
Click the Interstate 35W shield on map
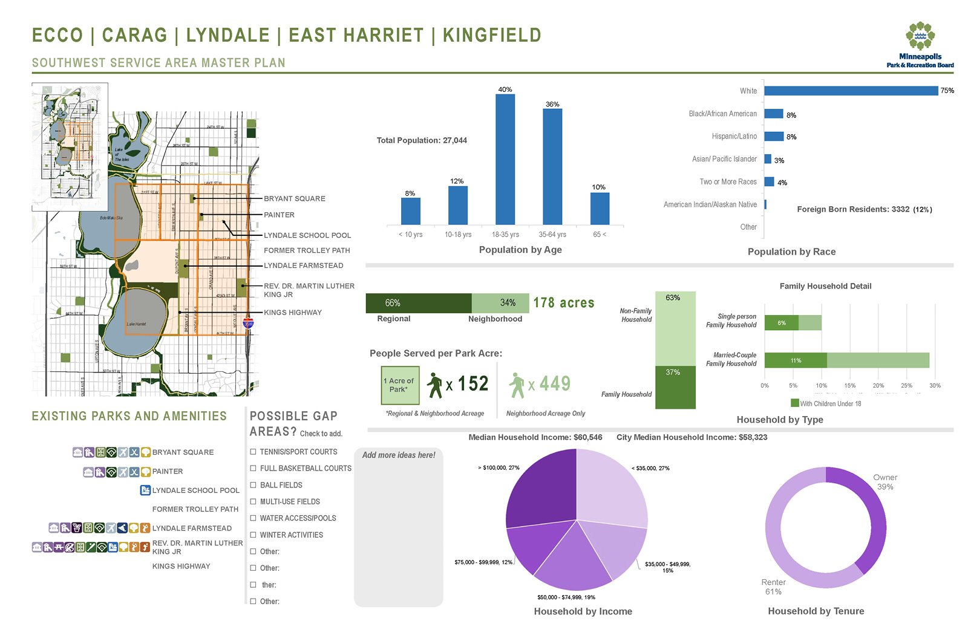(248, 323)
